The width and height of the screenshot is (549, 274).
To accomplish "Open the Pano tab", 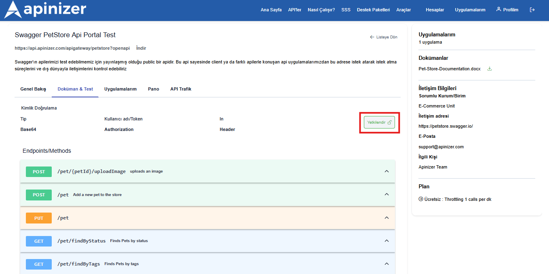I will pyautogui.click(x=154, y=89).
